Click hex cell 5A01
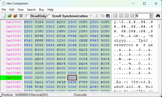Image resolution: width=162 pixels, height=97 pixels. (39, 82)
